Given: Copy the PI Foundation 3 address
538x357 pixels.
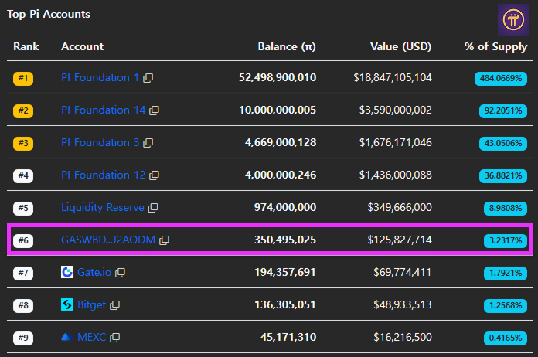Looking at the screenshot, I should click(148, 143).
